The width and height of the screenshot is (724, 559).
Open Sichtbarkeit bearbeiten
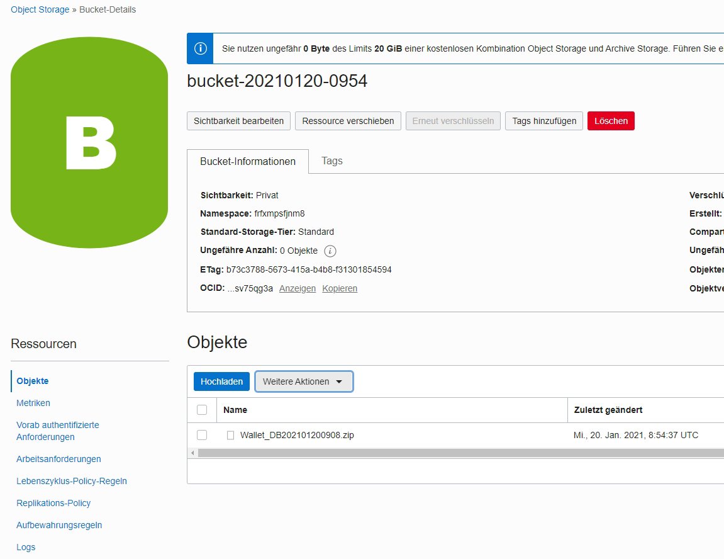coord(238,121)
